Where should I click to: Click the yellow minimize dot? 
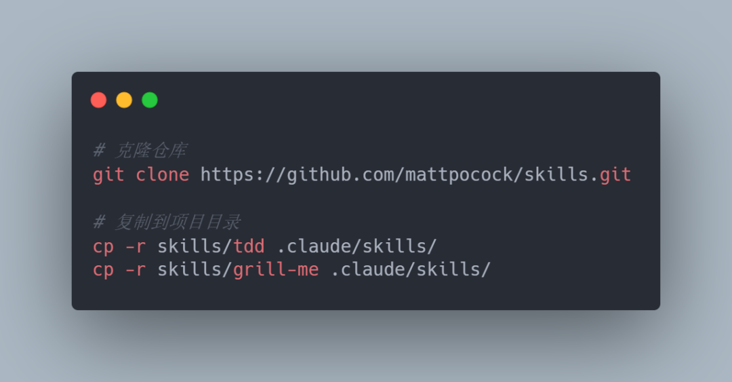click(x=124, y=100)
